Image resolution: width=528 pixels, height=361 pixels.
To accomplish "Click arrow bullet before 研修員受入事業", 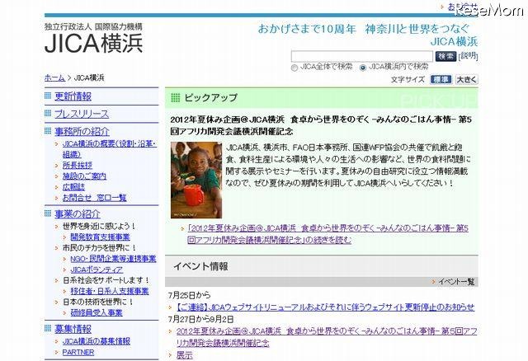I will click(65, 313).
